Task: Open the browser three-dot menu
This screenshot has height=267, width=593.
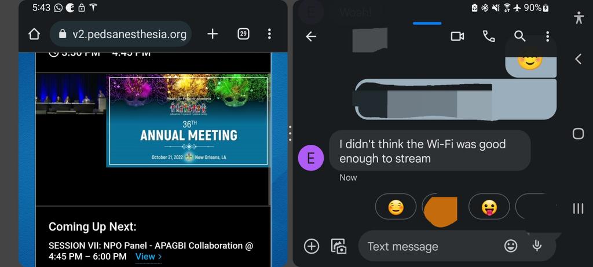Action: pyautogui.click(x=269, y=34)
